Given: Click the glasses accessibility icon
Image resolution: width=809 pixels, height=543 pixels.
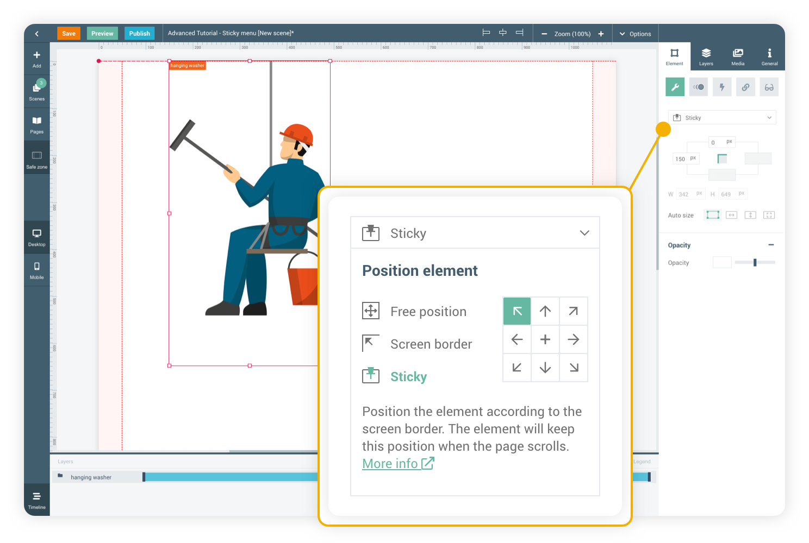Looking at the screenshot, I should pyautogui.click(x=769, y=87).
